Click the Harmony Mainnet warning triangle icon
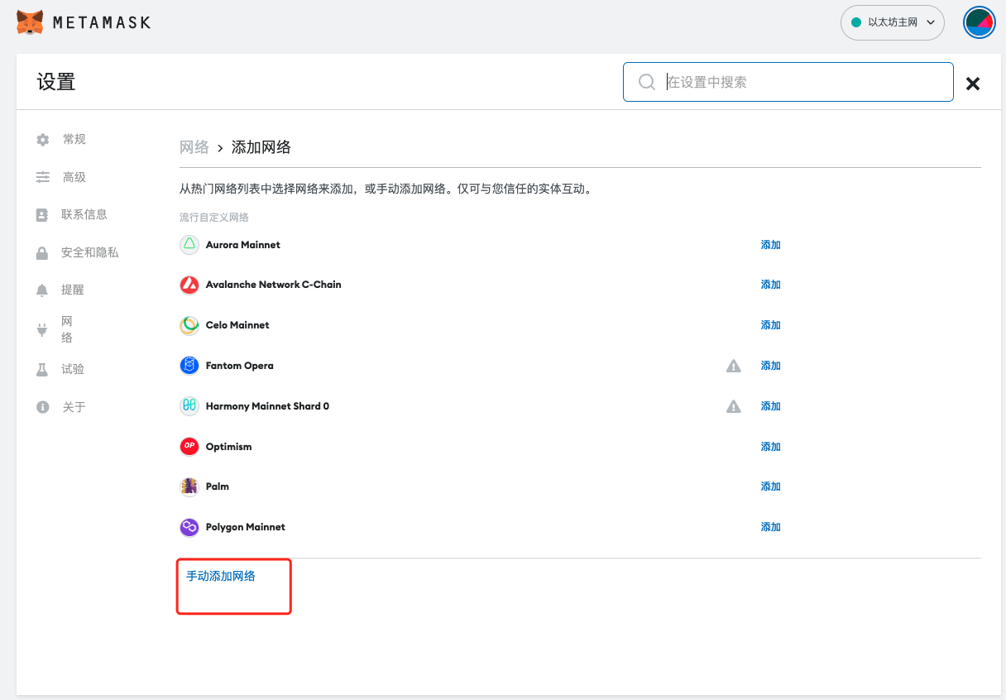The width and height of the screenshot is (1006, 700). (733, 406)
